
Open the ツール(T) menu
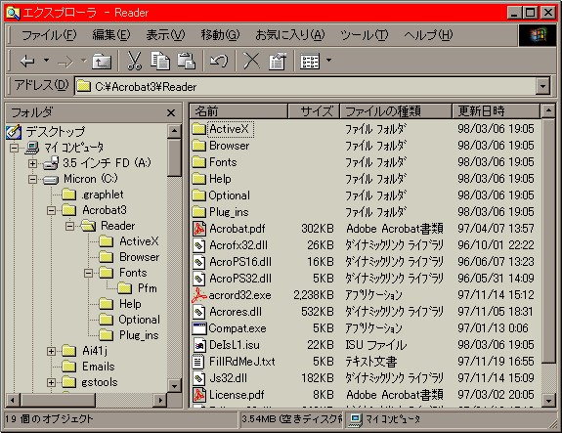coord(365,35)
